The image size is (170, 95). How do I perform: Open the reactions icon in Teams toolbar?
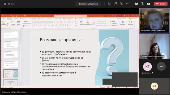tap(121, 4)
